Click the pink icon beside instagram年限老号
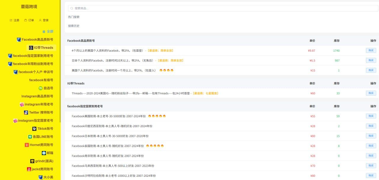Viewport: 379px width, 180px height. click(x=22, y=104)
